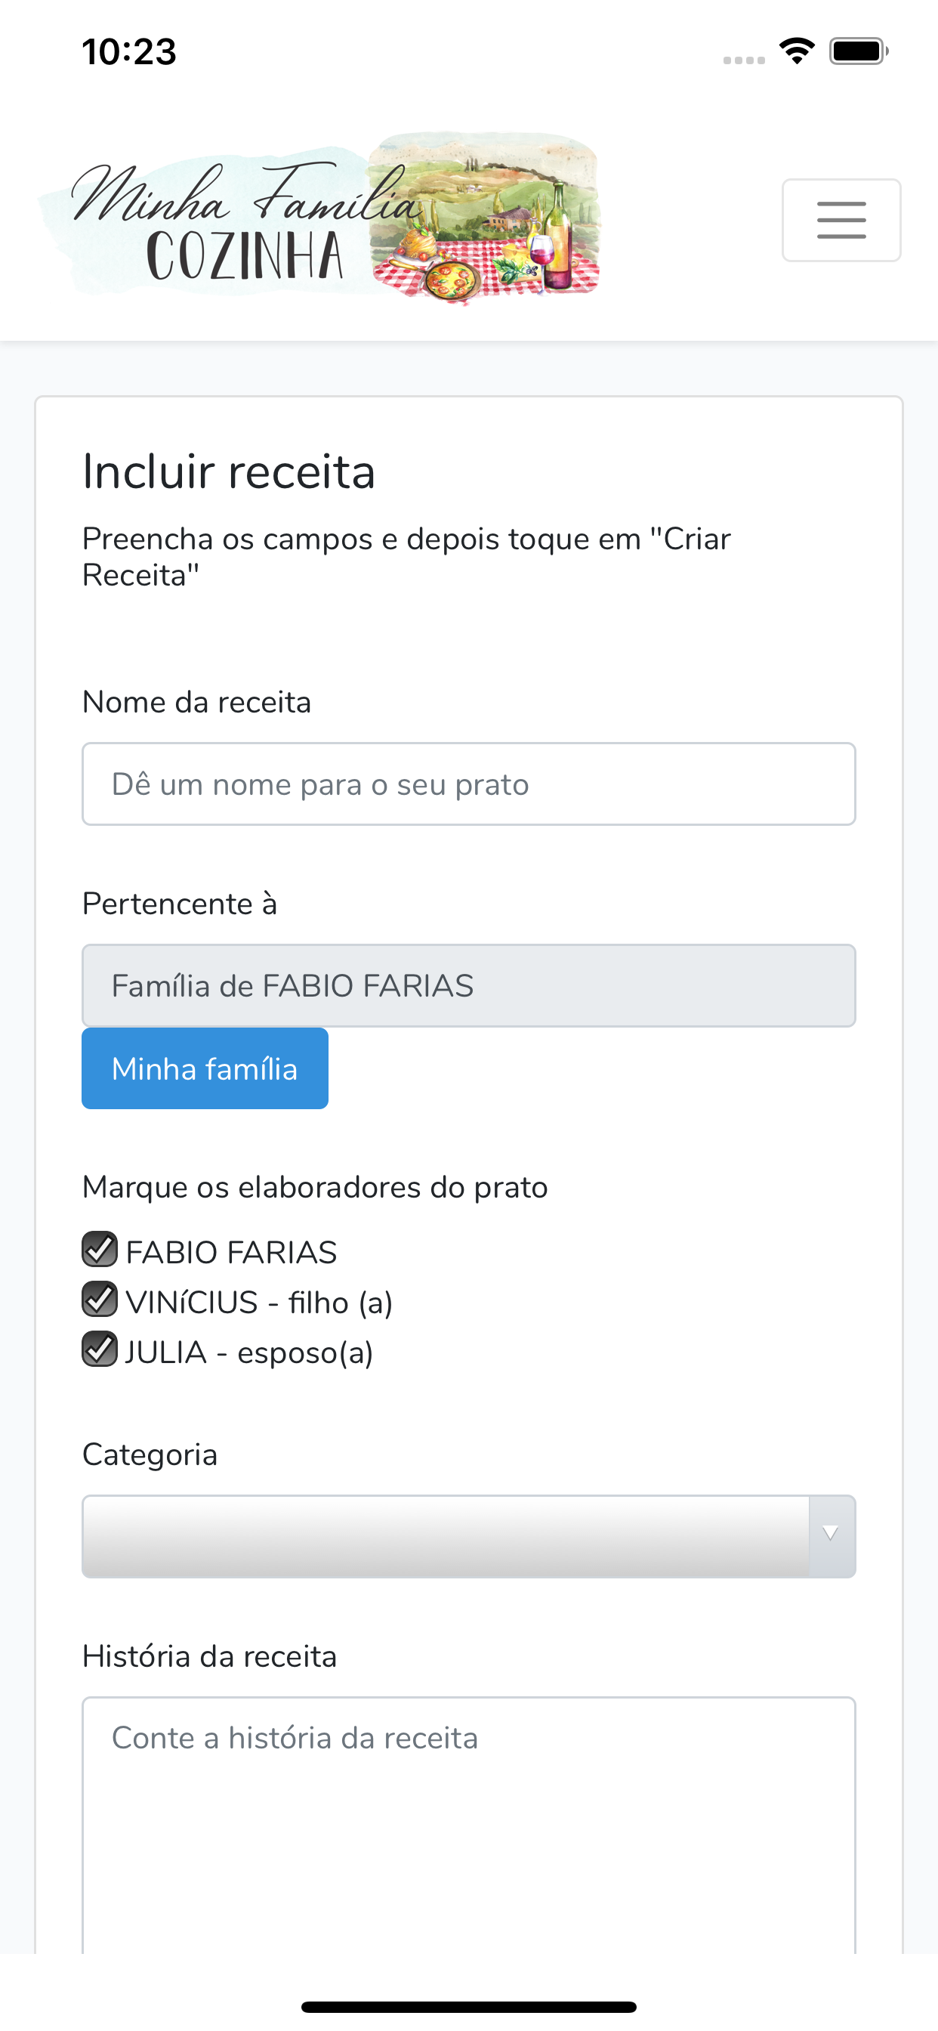Focus the Nome da receita input
The image size is (938, 2031).
(468, 784)
